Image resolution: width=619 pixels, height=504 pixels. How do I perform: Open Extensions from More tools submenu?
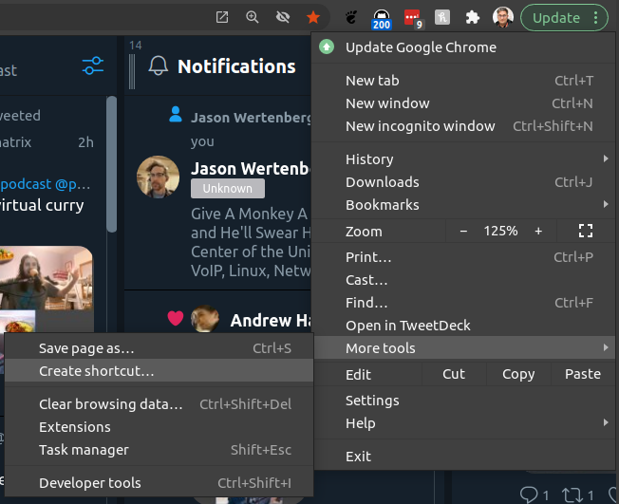point(159,427)
